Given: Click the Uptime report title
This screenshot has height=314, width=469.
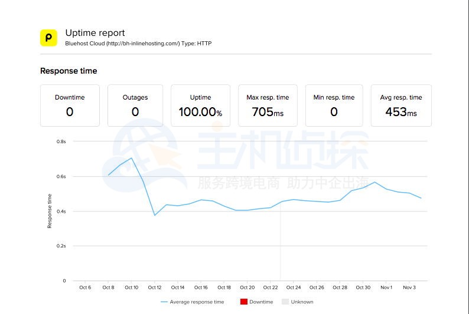Looking at the screenshot, I should 95,33.
